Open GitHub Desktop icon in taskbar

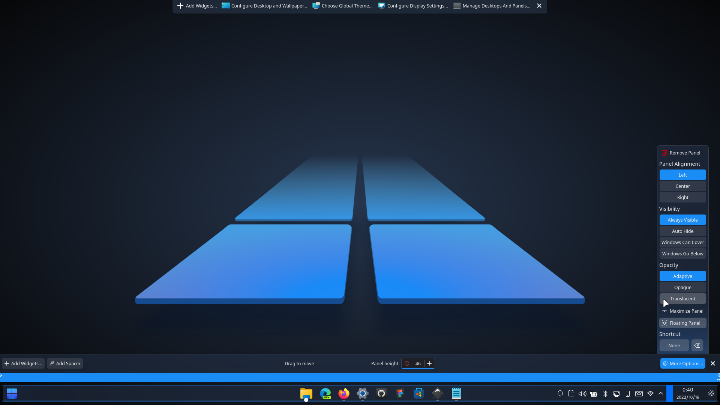pos(381,393)
